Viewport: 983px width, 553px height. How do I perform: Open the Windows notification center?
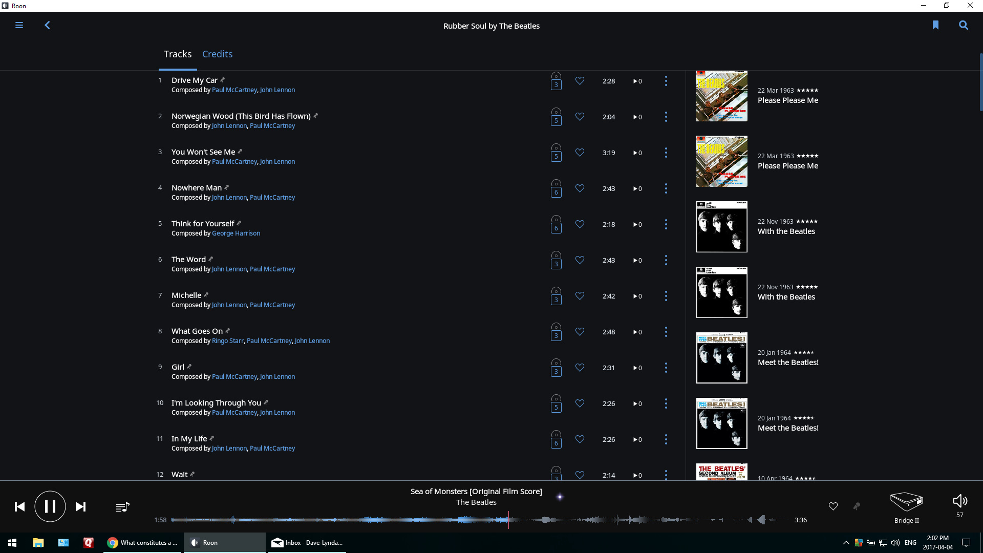(966, 543)
